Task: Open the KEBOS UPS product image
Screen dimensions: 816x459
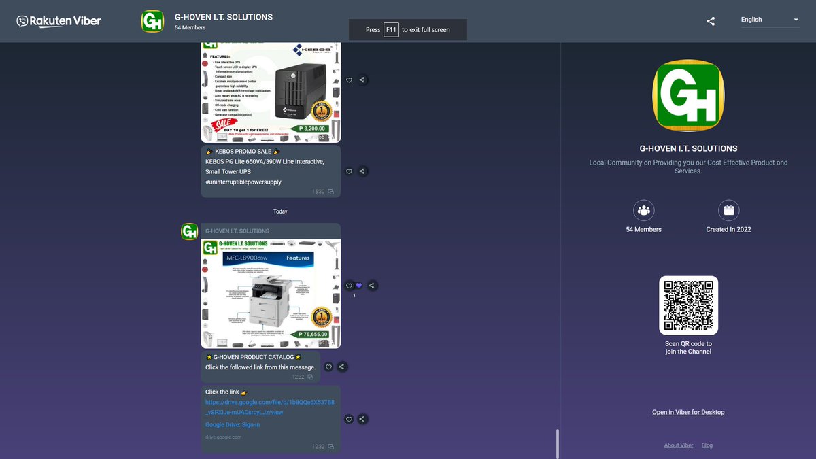Action: (271, 92)
